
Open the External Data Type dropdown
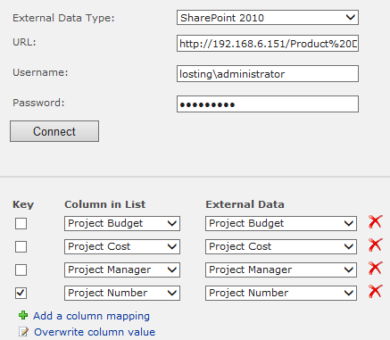(x=268, y=18)
